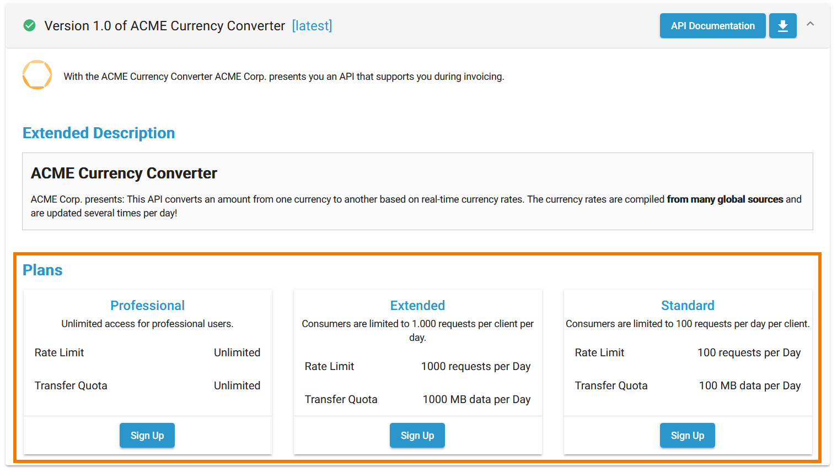Screen dimensions: 837x473
Task: Click Standard plan's '100 requests per Day' value
Action: coord(749,353)
